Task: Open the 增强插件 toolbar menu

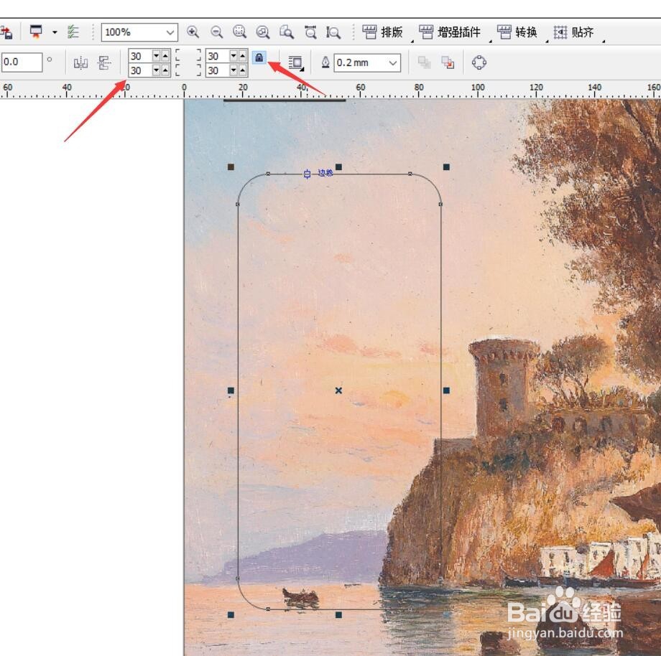Action: [x=450, y=32]
